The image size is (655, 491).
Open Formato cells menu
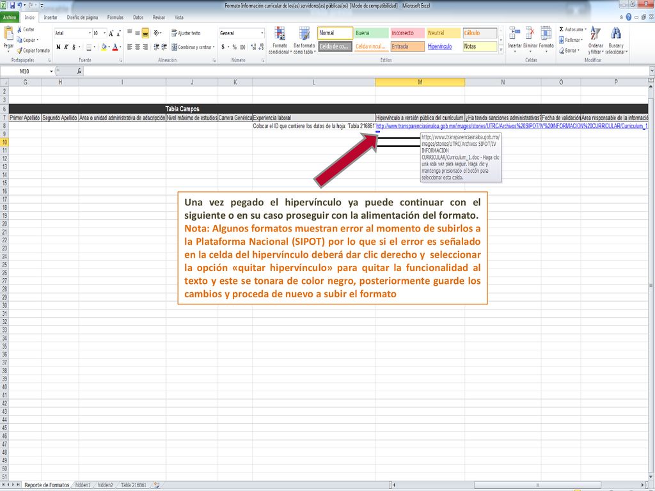click(x=546, y=40)
